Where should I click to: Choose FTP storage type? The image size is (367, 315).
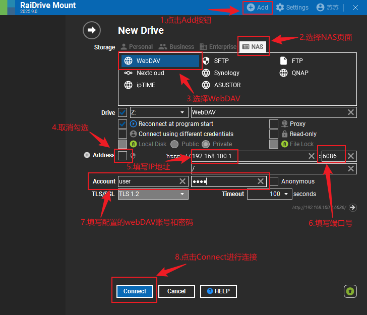click(291, 61)
